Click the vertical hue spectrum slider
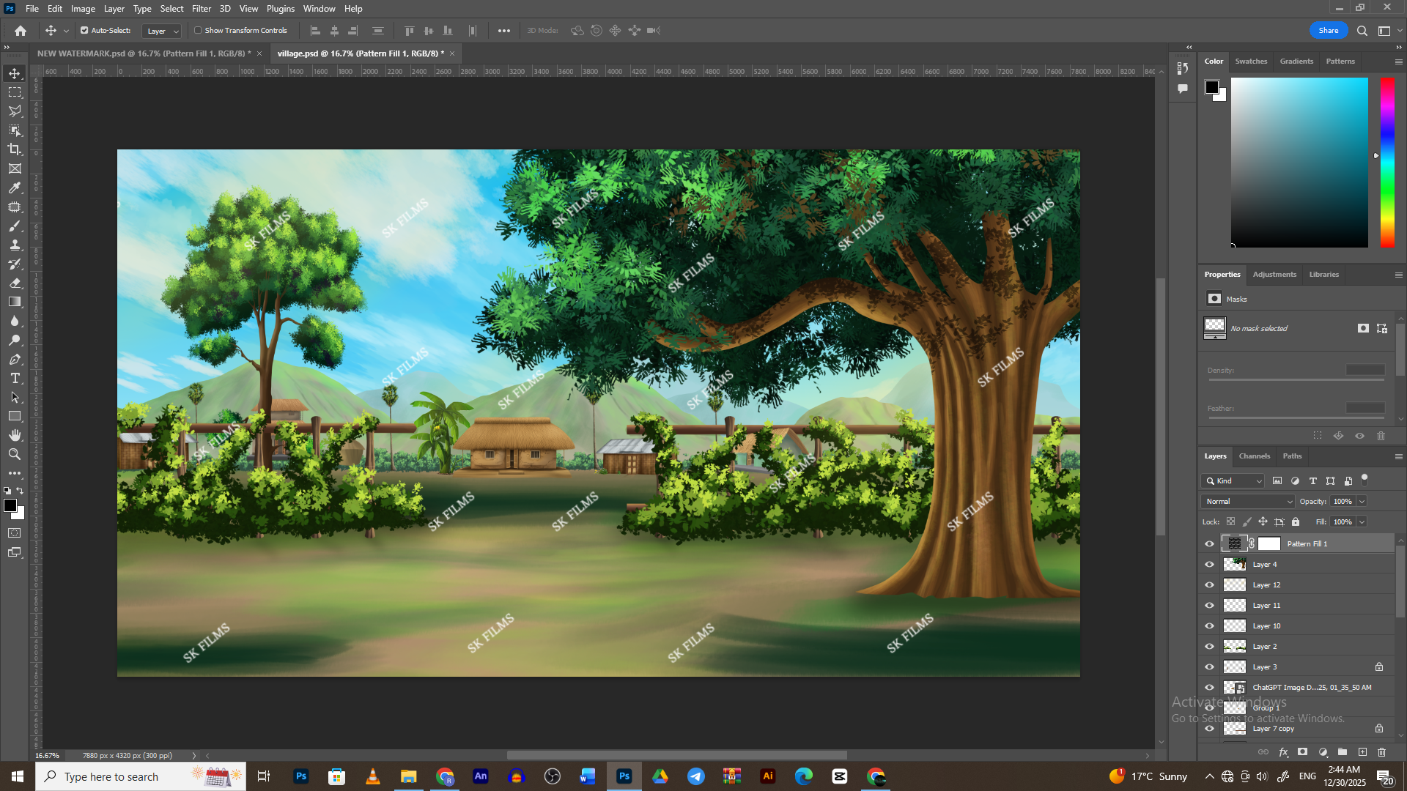This screenshot has width=1407, height=791. pyautogui.click(x=1387, y=161)
